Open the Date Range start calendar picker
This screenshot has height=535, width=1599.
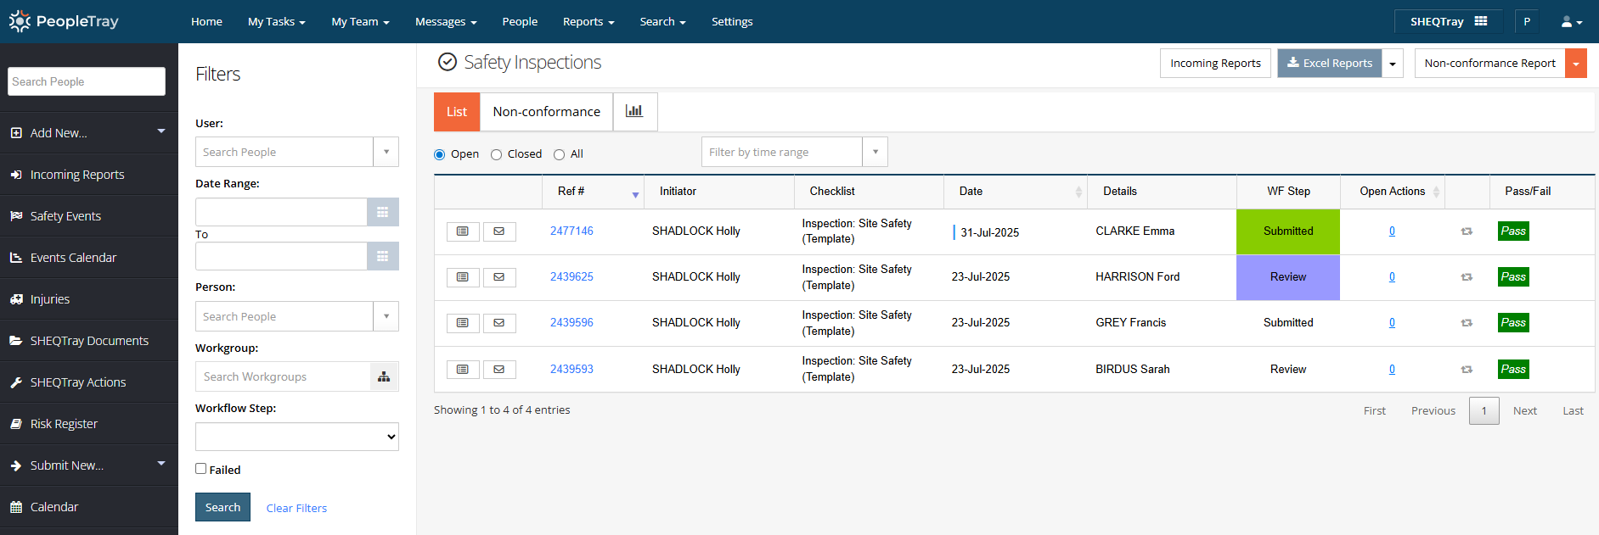coord(382,212)
